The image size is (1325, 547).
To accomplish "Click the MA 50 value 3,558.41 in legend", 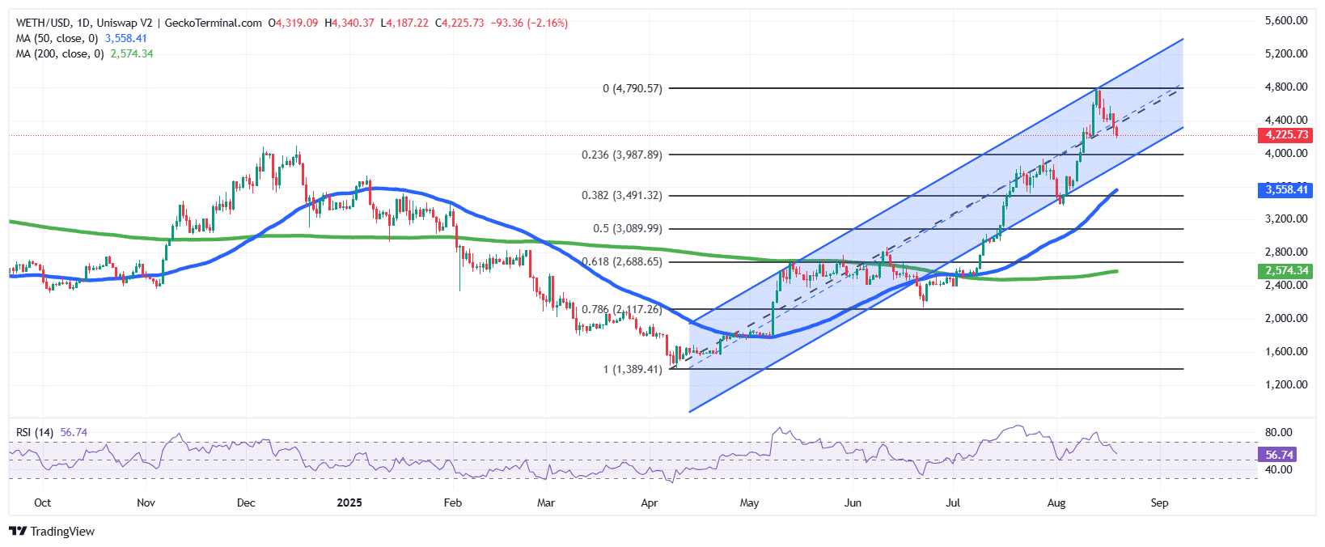I will pyautogui.click(x=126, y=38).
